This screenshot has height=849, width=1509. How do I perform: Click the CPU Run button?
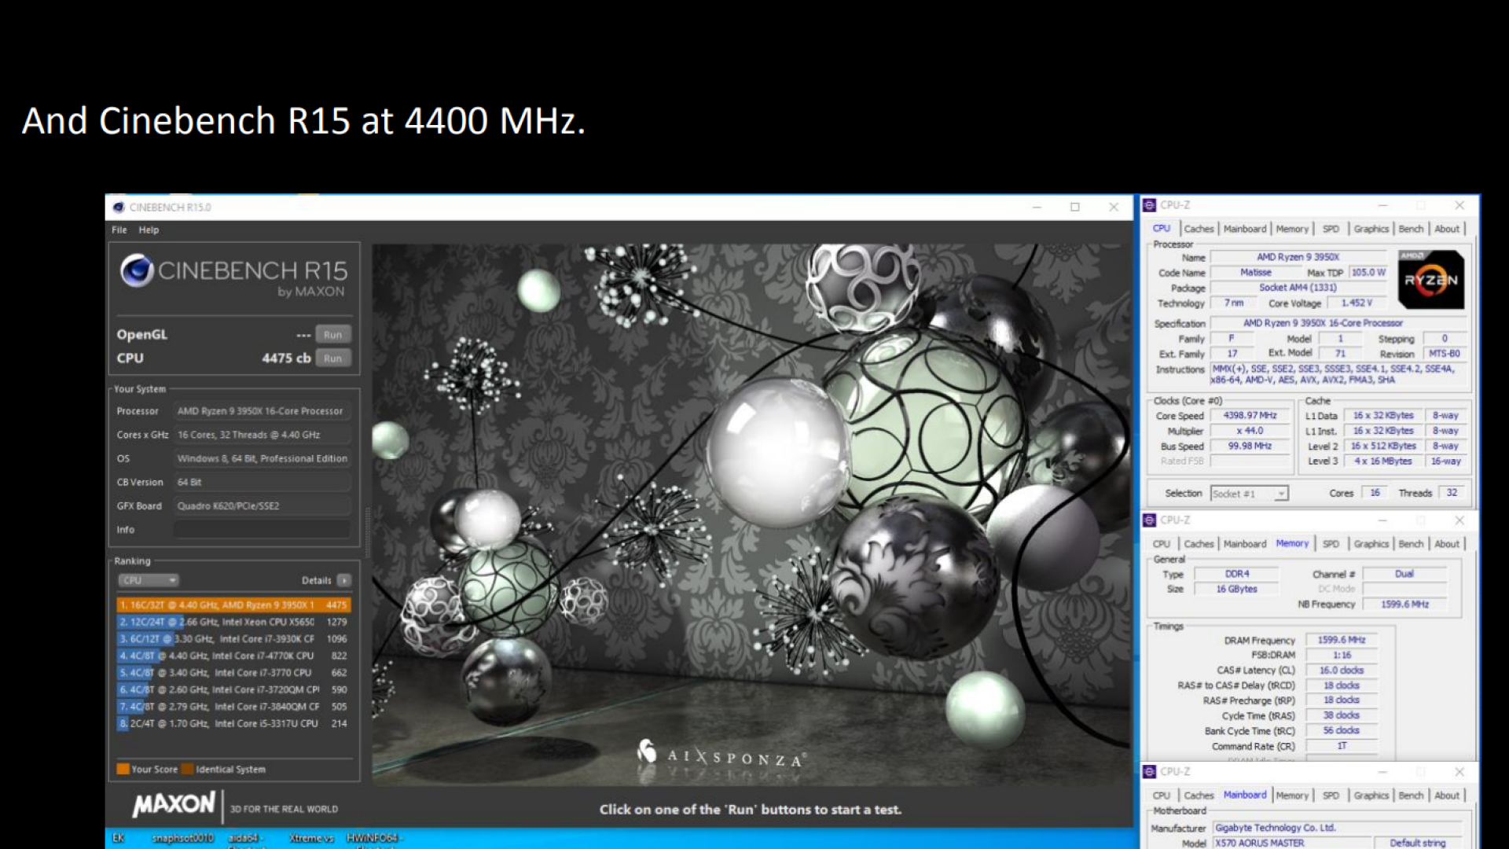332,358
